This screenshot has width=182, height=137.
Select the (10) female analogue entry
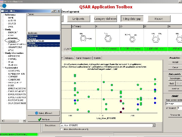43,36
